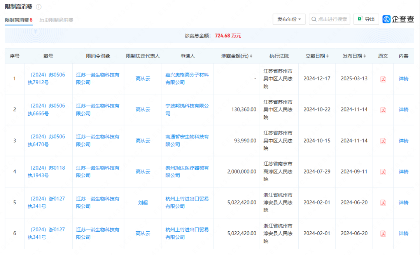The image size is (420, 255).
Task: Toggle sorting on 立案日期 column
Action: point(327,56)
